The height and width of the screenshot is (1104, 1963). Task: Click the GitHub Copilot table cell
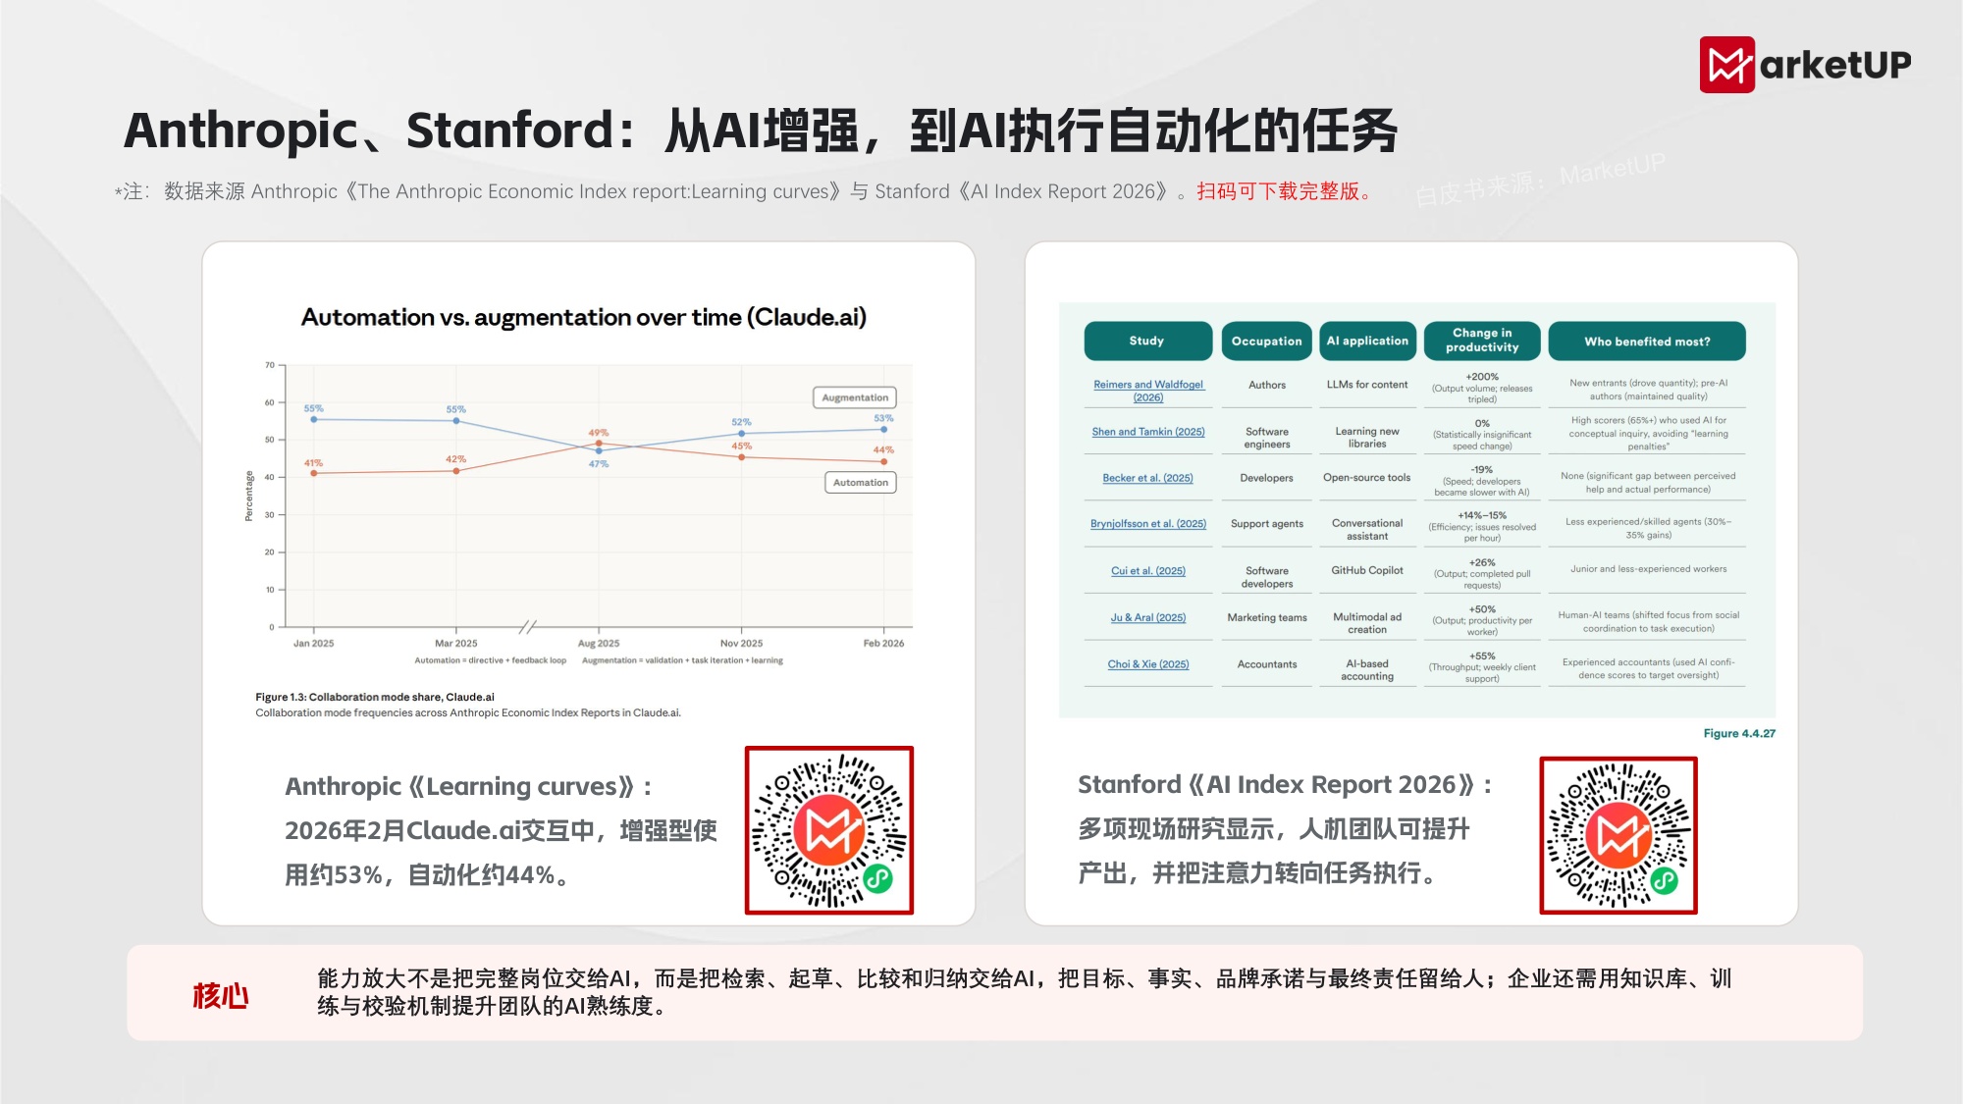click(1367, 570)
